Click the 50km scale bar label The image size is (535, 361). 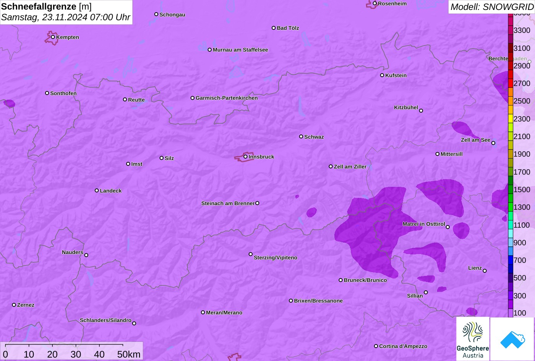pyautogui.click(x=129, y=354)
